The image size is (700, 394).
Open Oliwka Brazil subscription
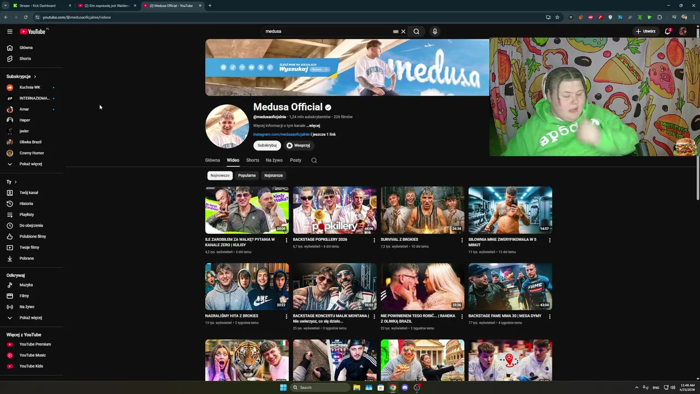31,142
